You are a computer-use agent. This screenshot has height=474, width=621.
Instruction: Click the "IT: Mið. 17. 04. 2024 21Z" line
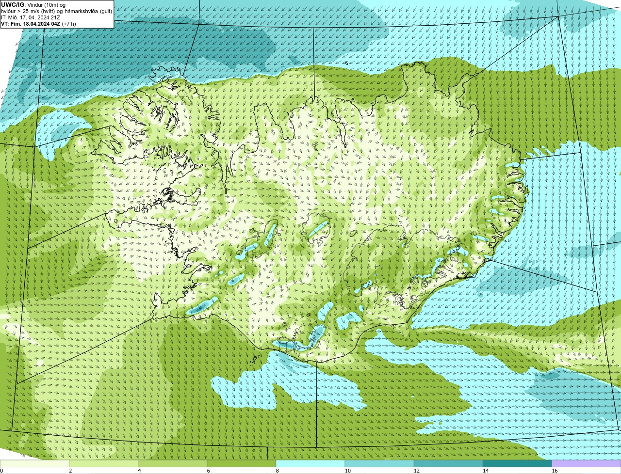31,17
